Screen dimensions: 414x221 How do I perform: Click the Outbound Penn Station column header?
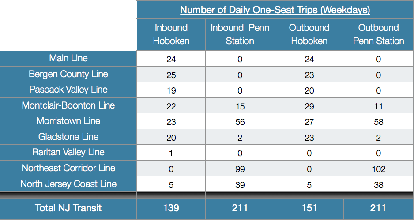pos(379,34)
